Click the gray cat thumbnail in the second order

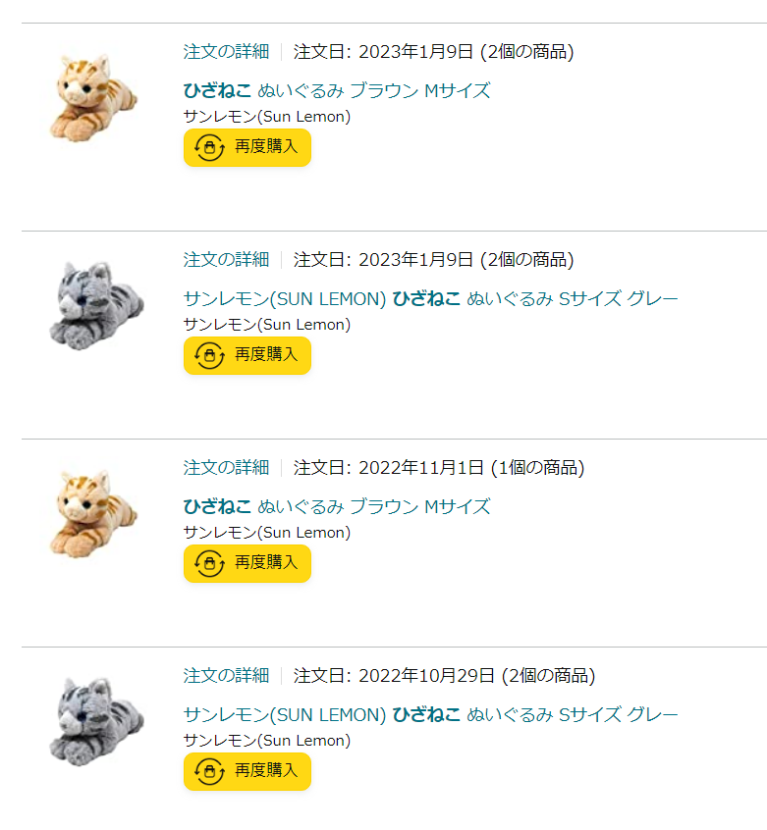tap(95, 304)
